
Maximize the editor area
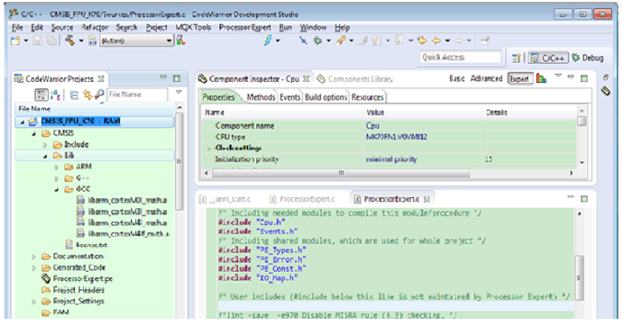(584, 198)
